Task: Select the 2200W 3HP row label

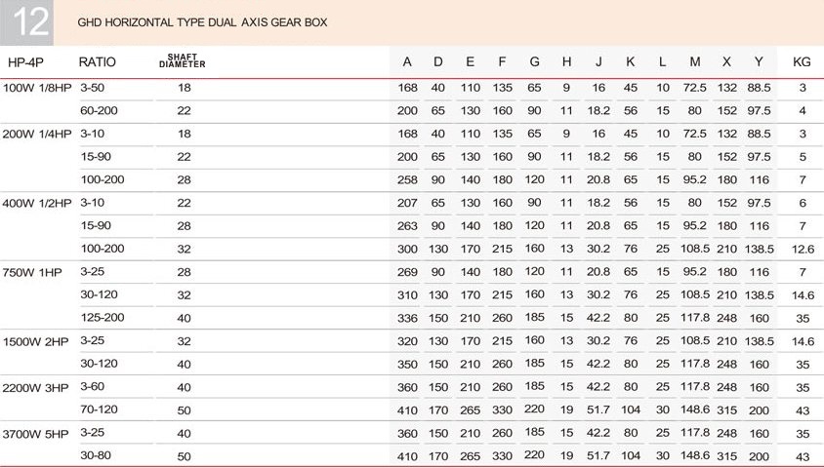Action: [35, 388]
